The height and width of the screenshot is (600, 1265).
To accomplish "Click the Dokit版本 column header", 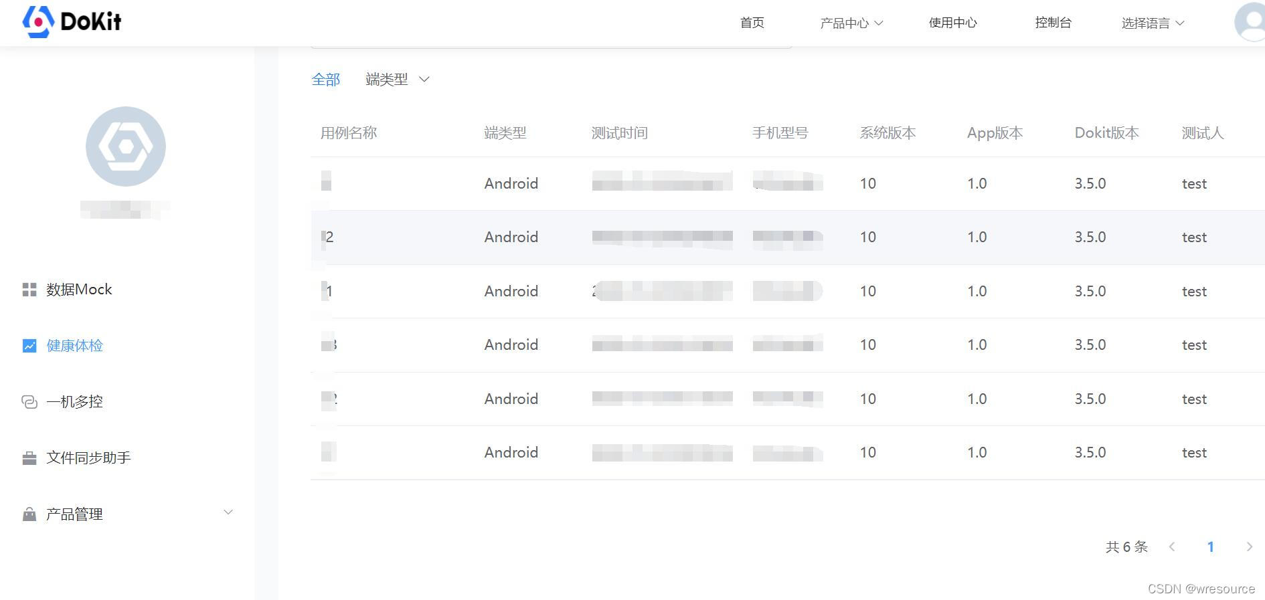I will (1107, 133).
